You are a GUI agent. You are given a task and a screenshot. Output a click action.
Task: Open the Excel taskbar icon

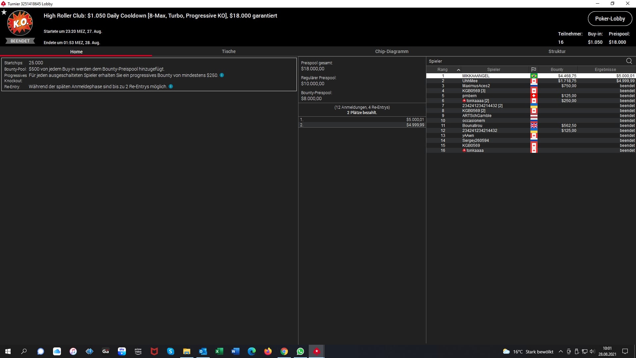tap(219, 351)
